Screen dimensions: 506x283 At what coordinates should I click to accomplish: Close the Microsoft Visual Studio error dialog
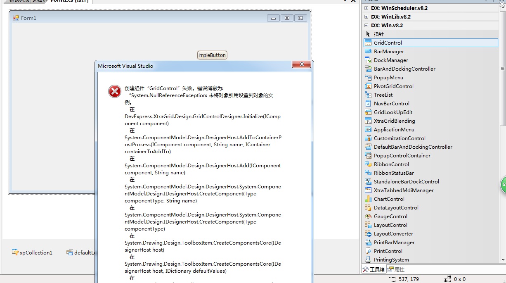(301, 64)
